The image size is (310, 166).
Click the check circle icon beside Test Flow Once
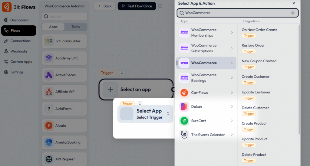160,6
